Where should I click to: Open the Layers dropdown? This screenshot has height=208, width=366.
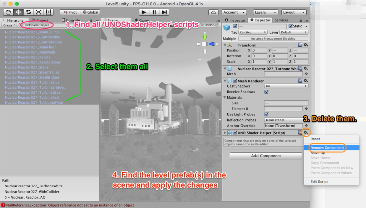pos(266,12)
